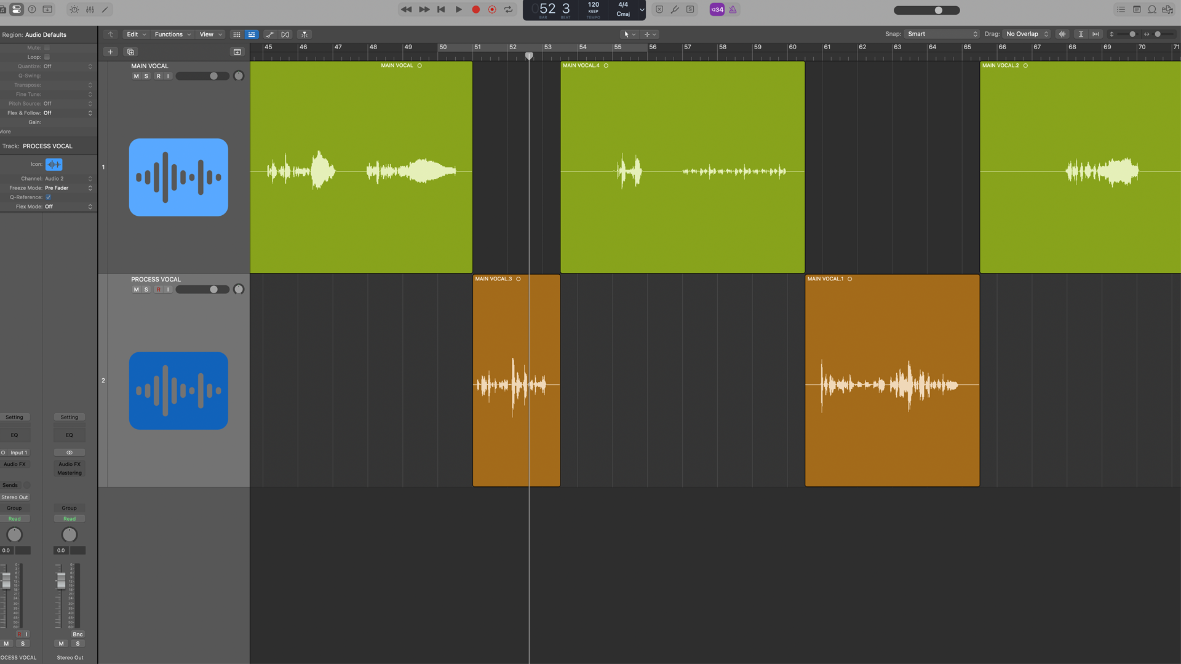Toggle global Solo S button in control bar
The image size is (1181, 664).
[x=690, y=9]
